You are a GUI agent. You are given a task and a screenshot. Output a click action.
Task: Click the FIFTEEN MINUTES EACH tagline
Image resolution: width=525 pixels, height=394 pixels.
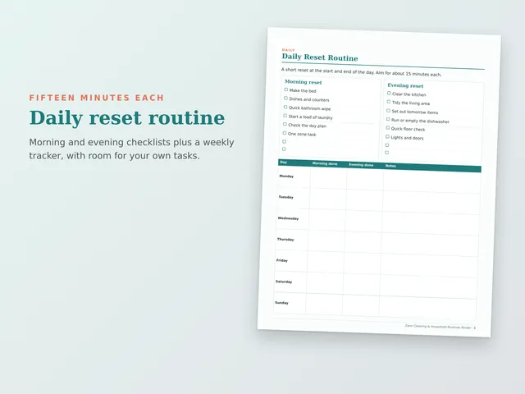click(x=97, y=98)
